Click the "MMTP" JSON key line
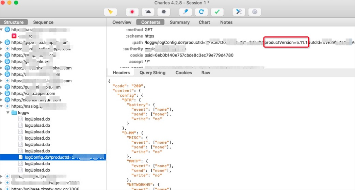This screenshot has height=190, width=355. 137,161
